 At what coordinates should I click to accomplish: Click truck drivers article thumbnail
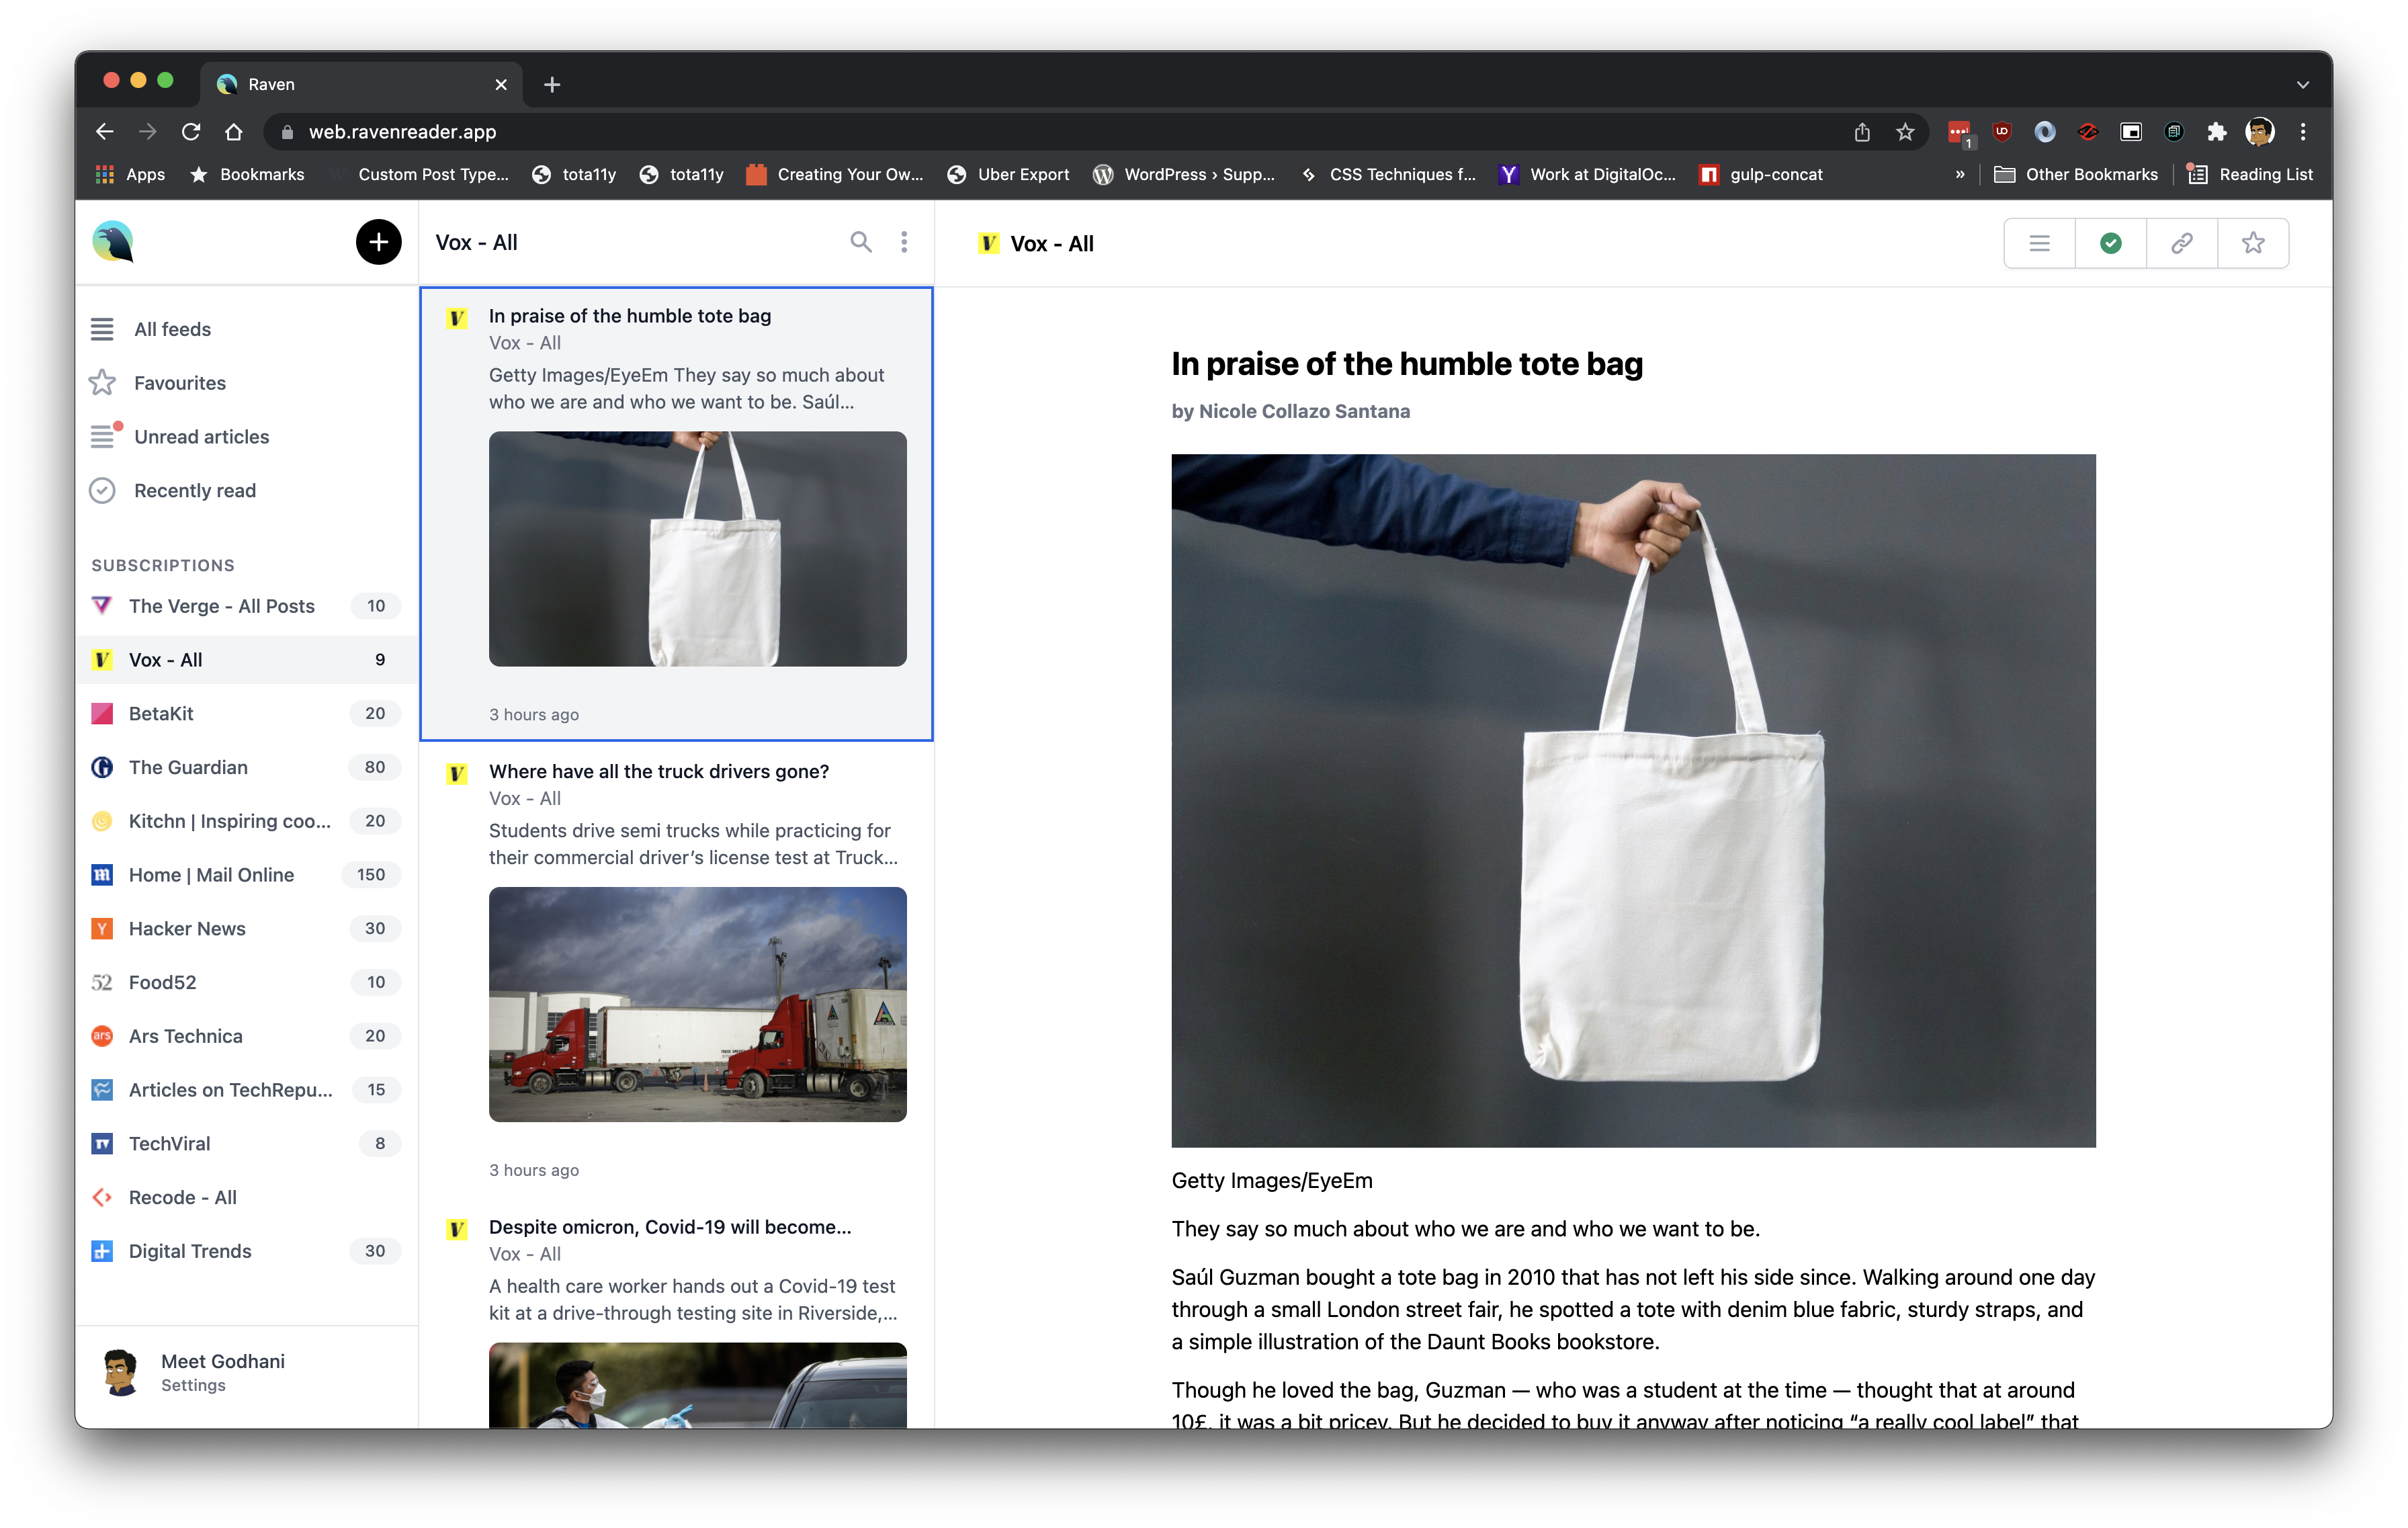coord(697,1005)
